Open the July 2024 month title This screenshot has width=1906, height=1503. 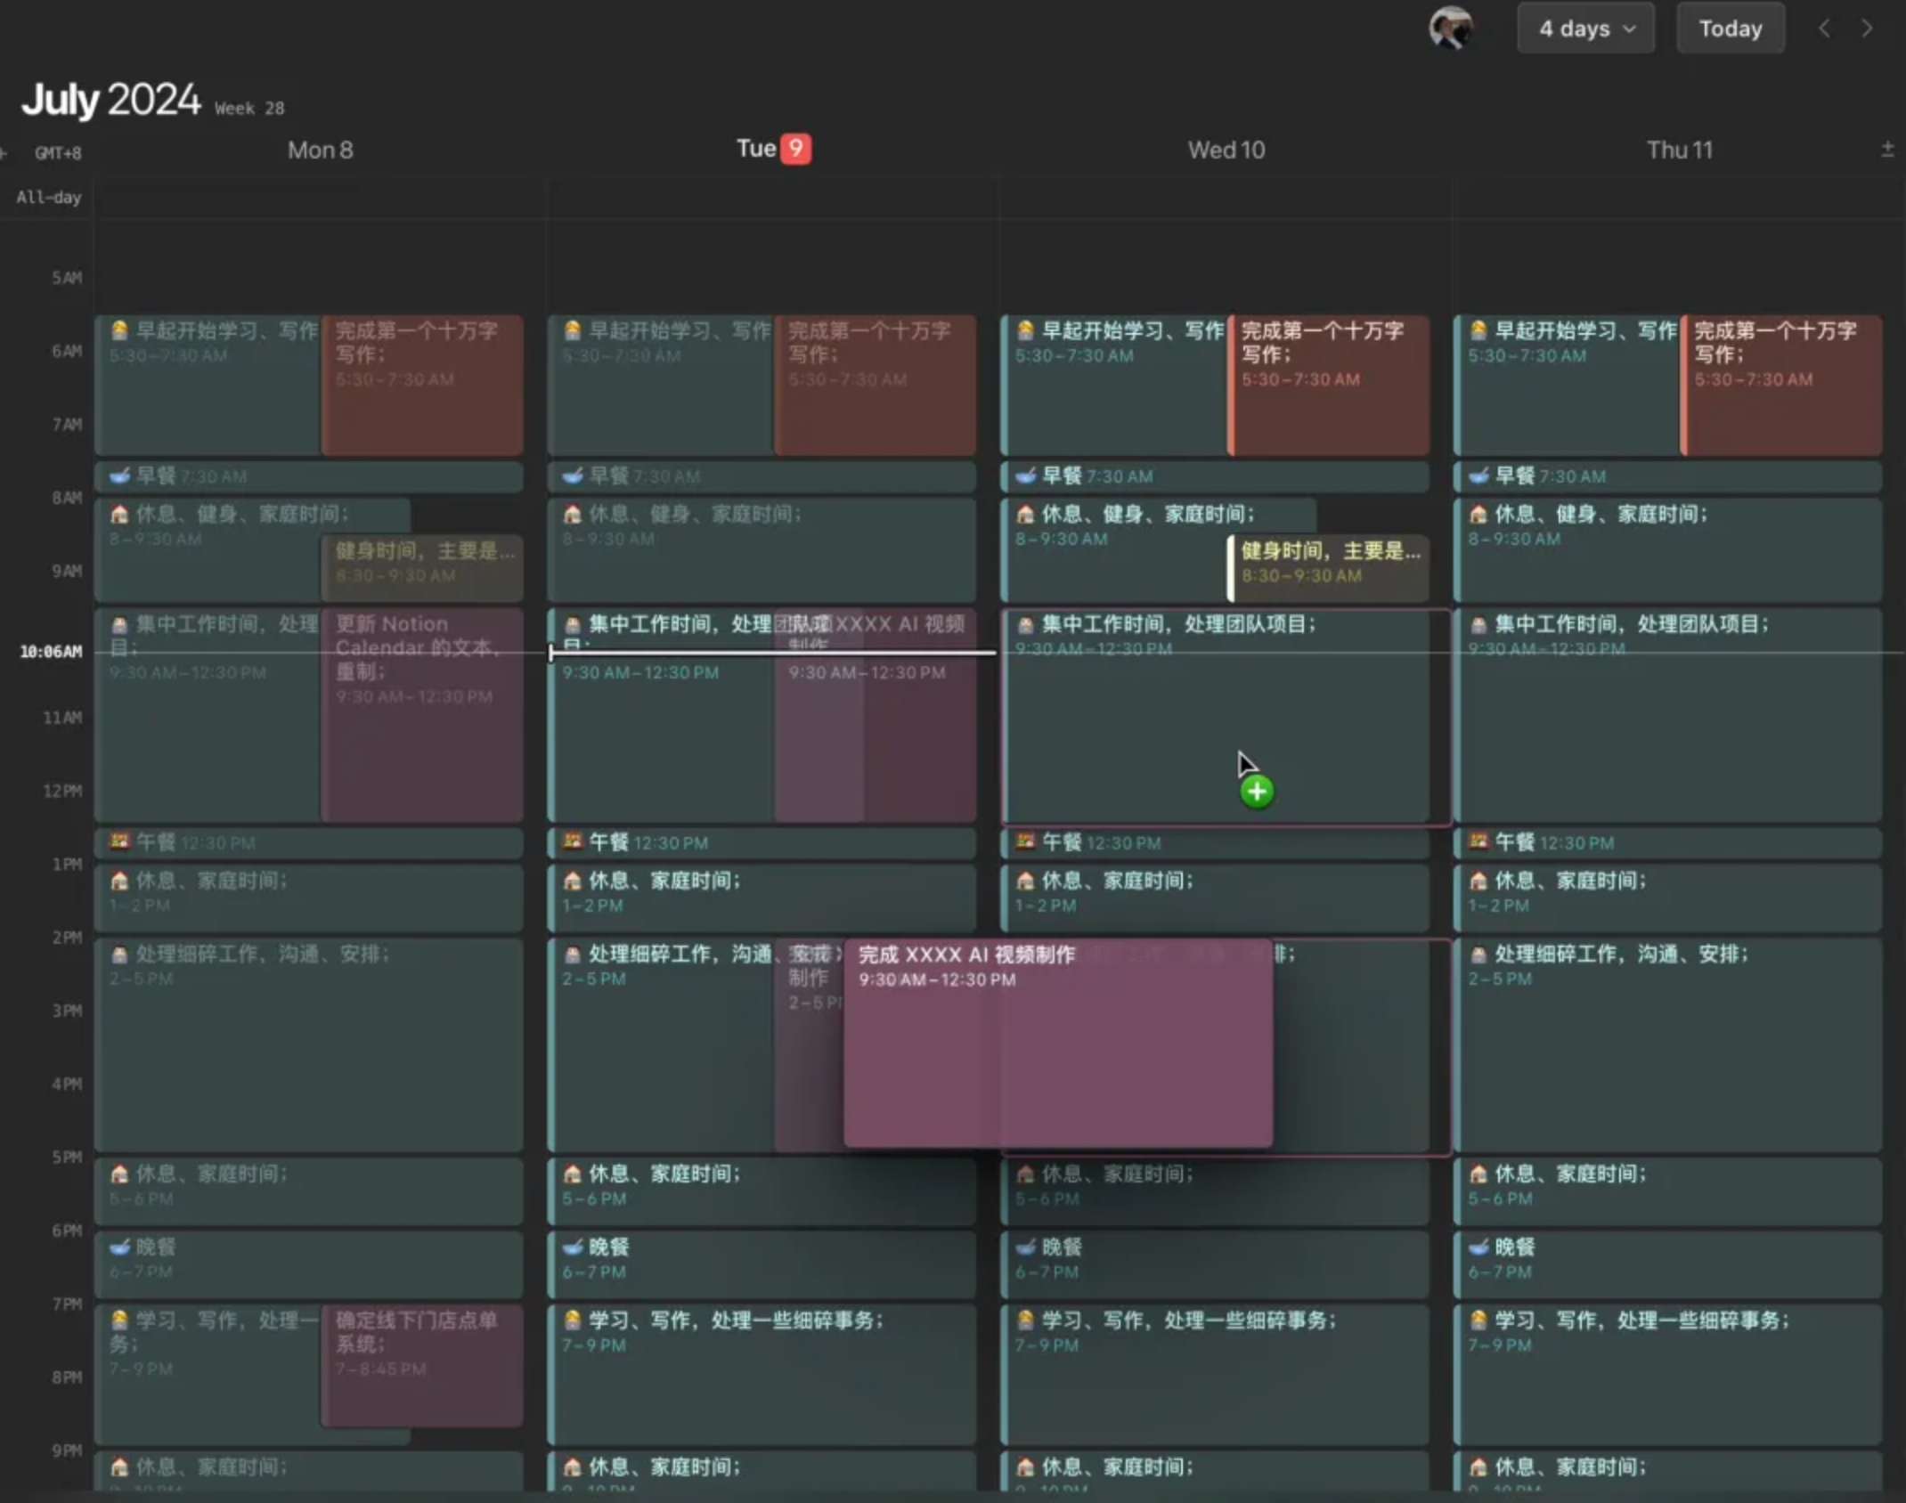(110, 100)
